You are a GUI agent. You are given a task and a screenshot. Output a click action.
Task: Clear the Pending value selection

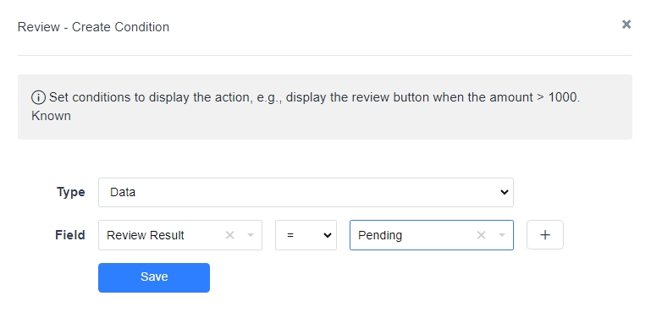[x=481, y=235]
